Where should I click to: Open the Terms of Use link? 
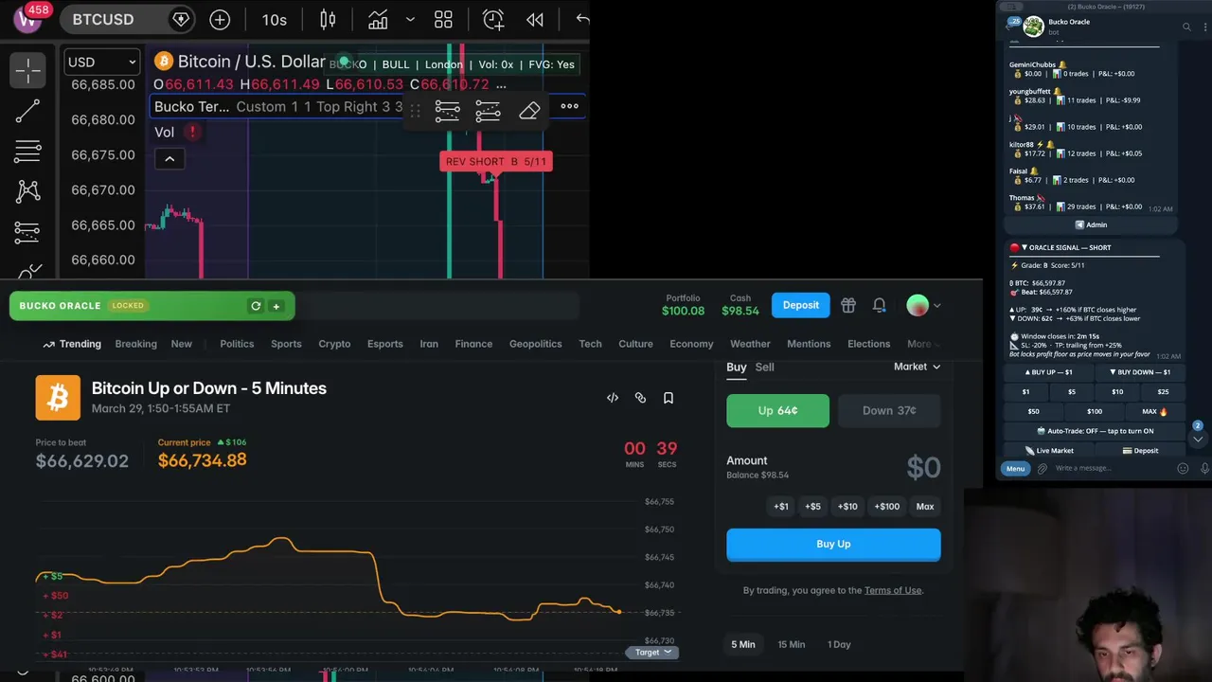(893, 590)
